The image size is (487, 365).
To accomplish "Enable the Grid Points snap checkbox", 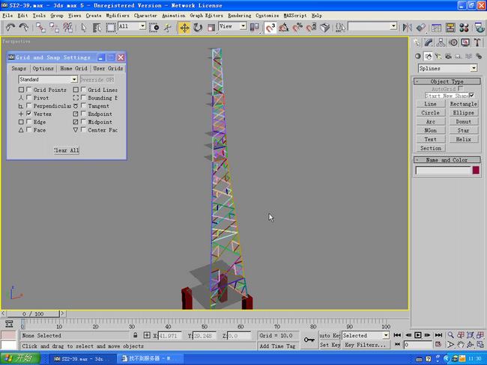I will (x=29, y=89).
